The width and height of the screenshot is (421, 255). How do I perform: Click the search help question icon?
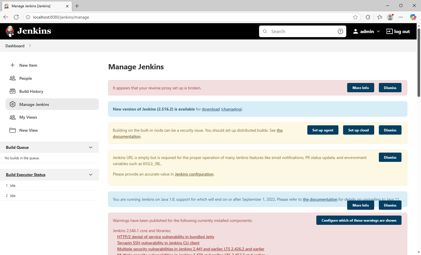pos(340,31)
